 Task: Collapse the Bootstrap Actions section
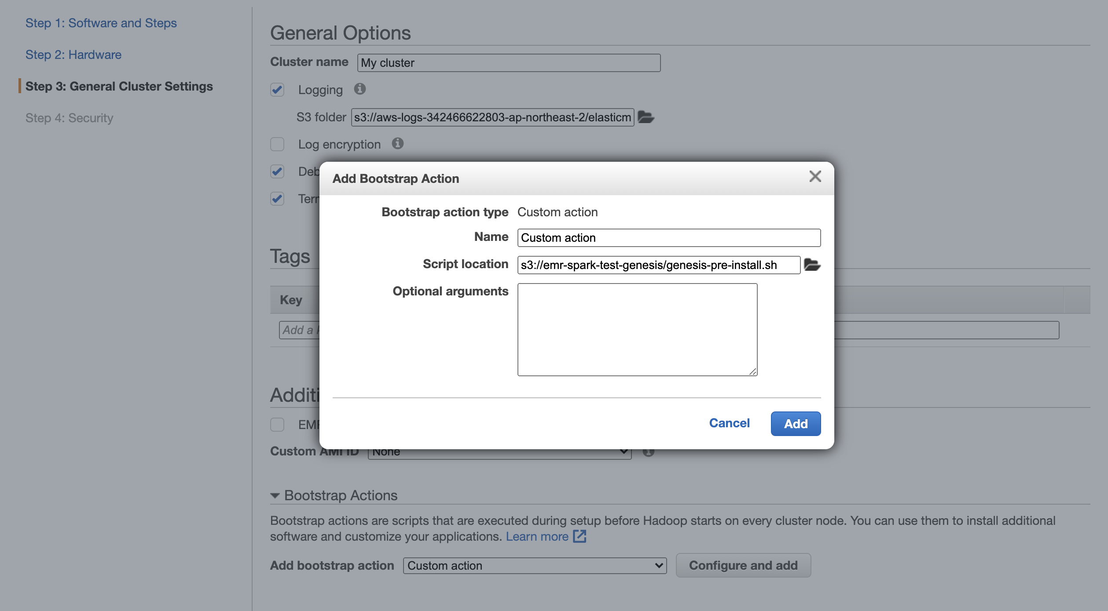pos(275,495)
